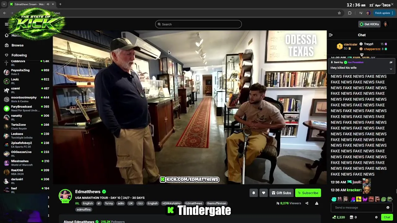Click the Get KICKs button
397x223 pixels.
pos(369,24)
